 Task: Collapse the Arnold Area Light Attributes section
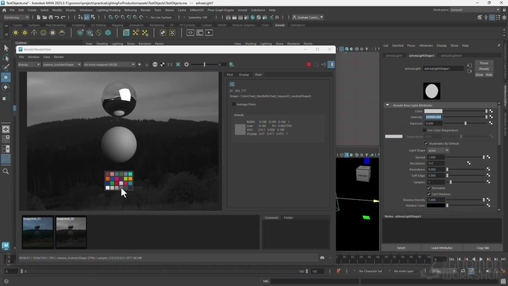[387, 106]
